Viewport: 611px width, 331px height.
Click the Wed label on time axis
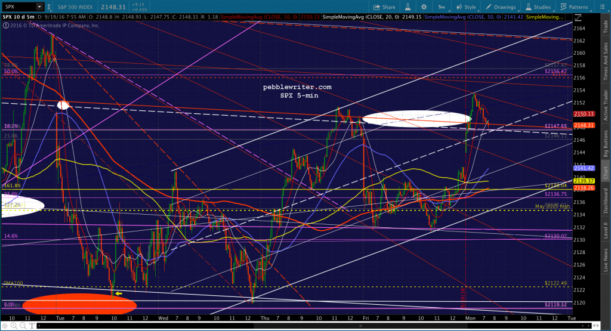click(x=163, y=318)
